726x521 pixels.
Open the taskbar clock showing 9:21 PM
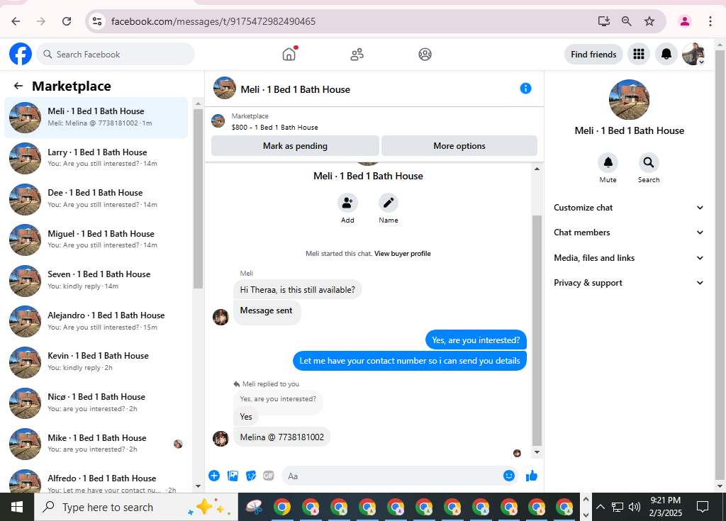(x=665, y=507)
